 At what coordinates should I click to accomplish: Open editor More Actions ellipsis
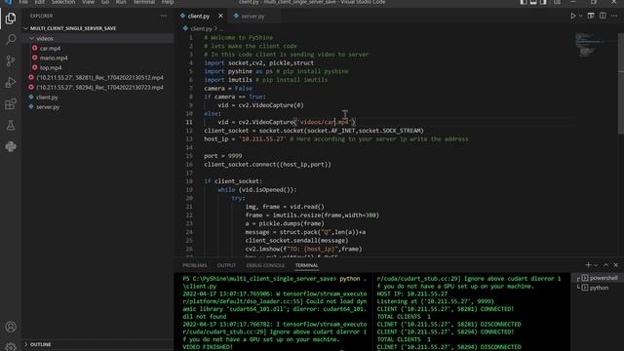(x=614, y=16)
